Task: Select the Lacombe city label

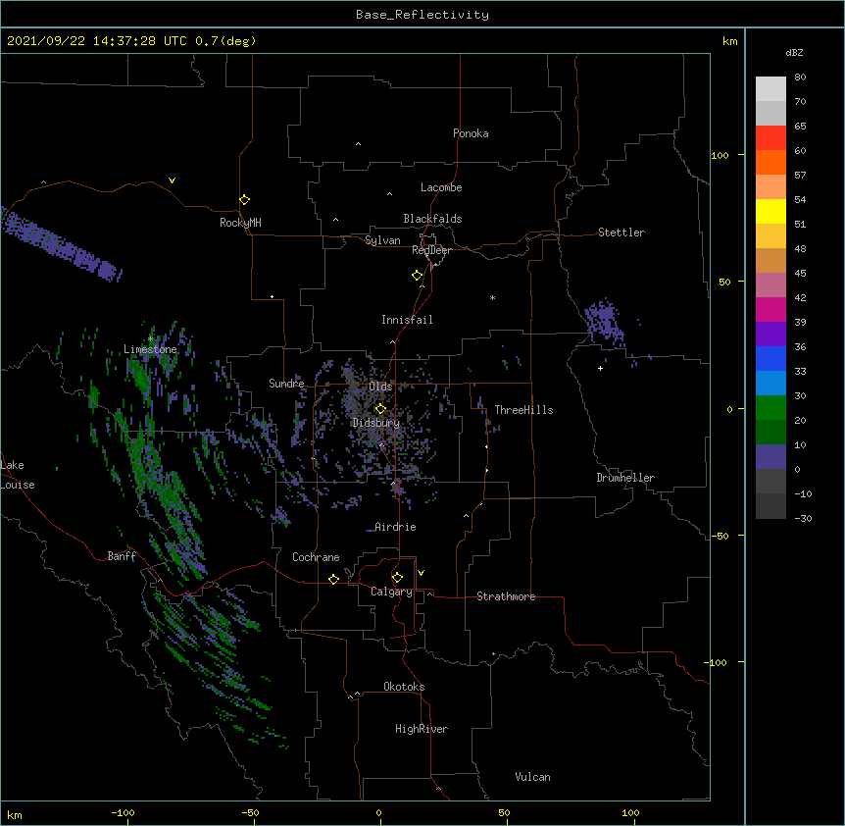Action: pyautogui.click(x=441, y=187)
